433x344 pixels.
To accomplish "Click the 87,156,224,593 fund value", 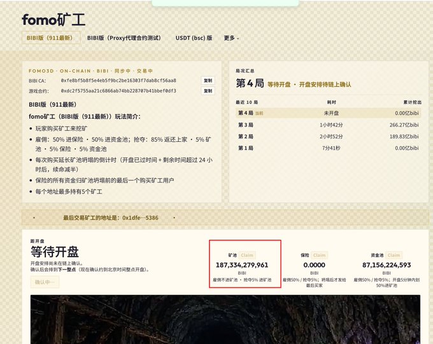I will tap(387, 265).
